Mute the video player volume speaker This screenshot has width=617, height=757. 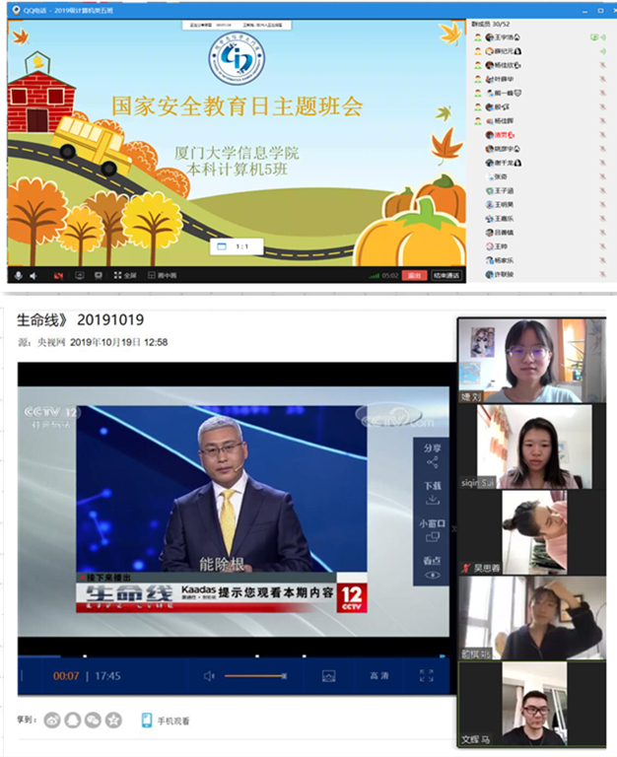click(x=209, y=676)
